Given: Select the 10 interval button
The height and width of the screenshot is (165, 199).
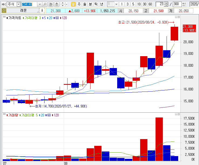Looking at the screenshot, I should [139, 4].
